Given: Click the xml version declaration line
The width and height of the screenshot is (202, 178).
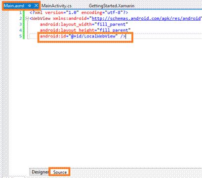Looking at the screenshot, I should tap(79, 12).
